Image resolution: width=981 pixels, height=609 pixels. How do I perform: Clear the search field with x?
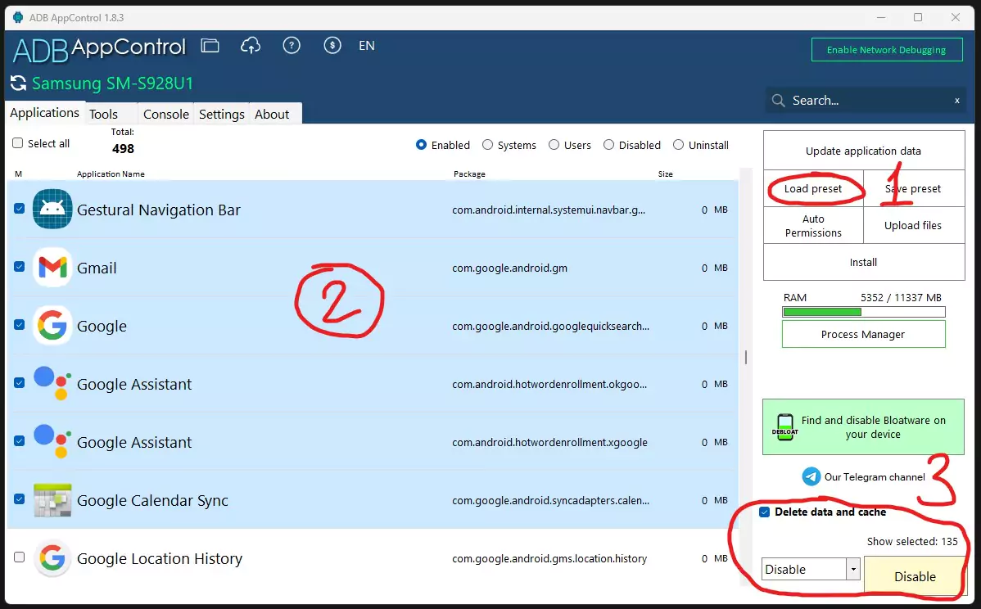[956, 100]
